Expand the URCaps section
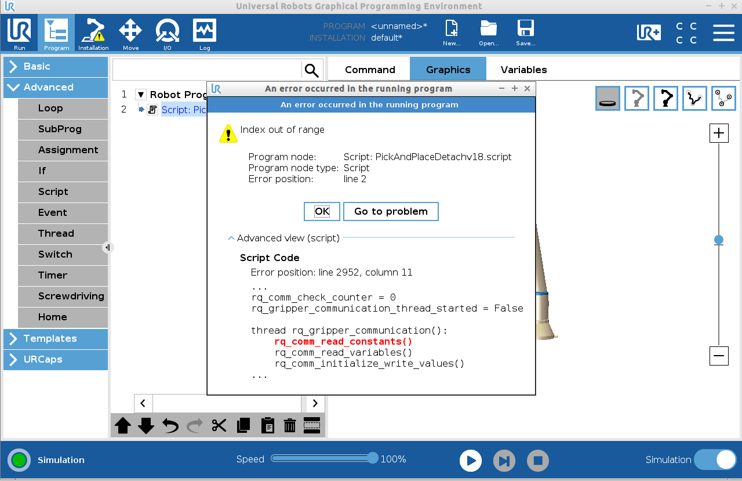This screenshot has height=481, width=742. coord(56,360)
